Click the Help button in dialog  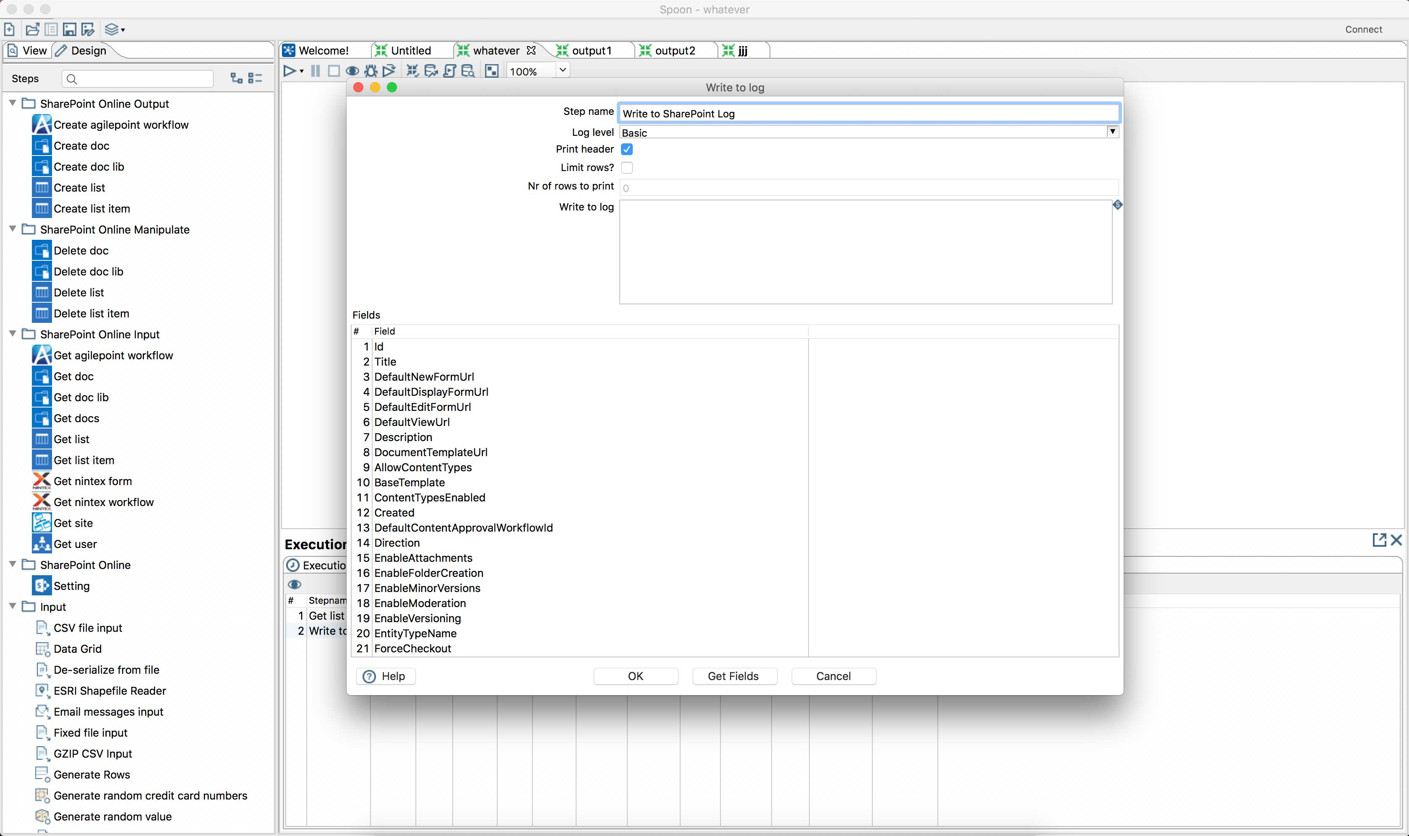coord(386,676)
